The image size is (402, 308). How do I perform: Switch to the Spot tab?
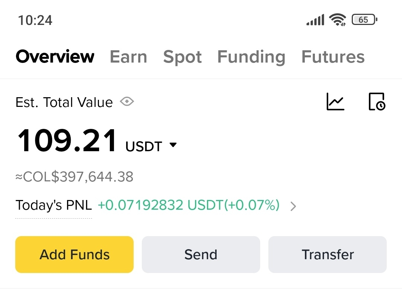coord(182,57)
